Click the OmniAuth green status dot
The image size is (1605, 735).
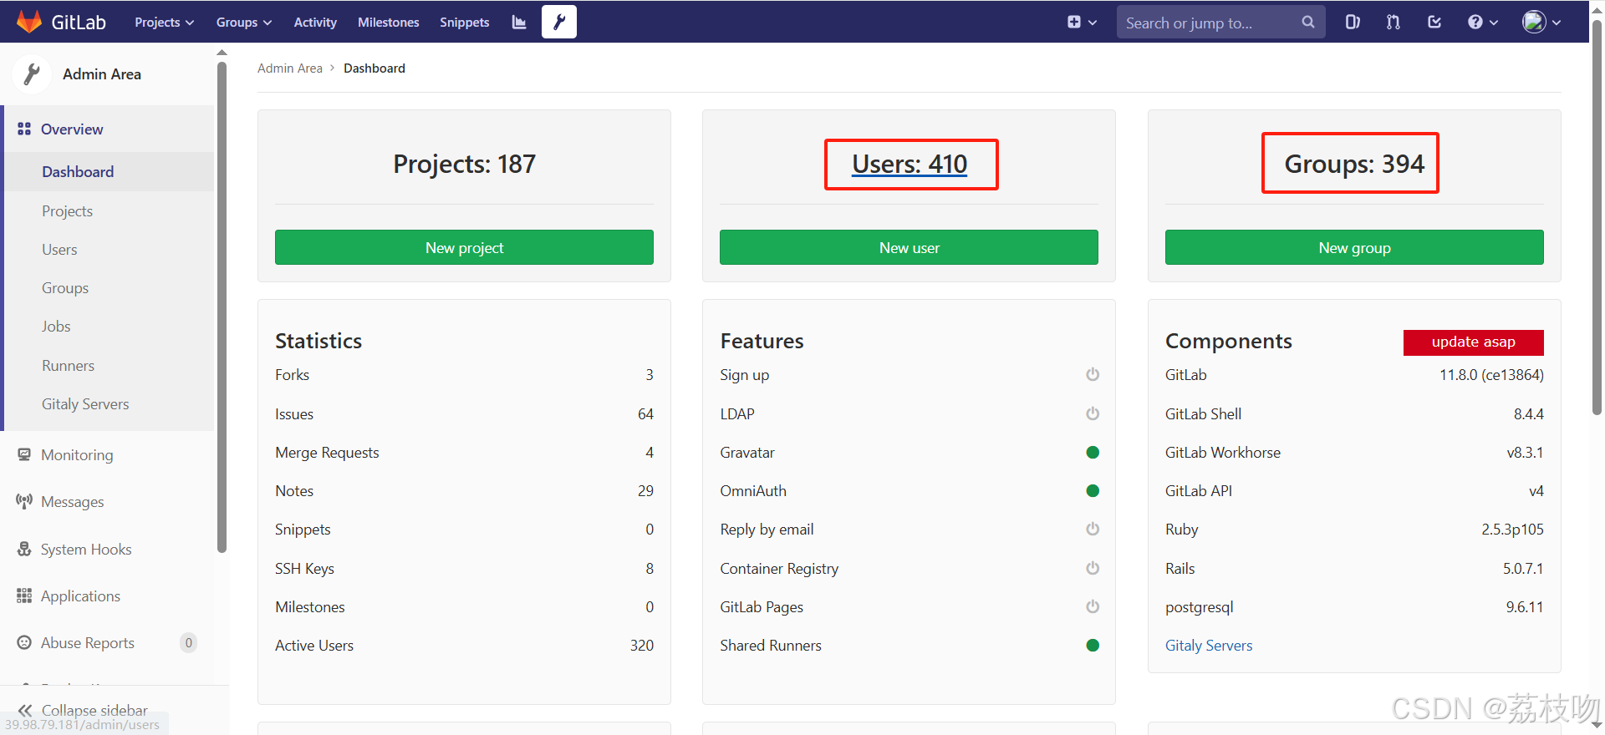point(1093,491)
